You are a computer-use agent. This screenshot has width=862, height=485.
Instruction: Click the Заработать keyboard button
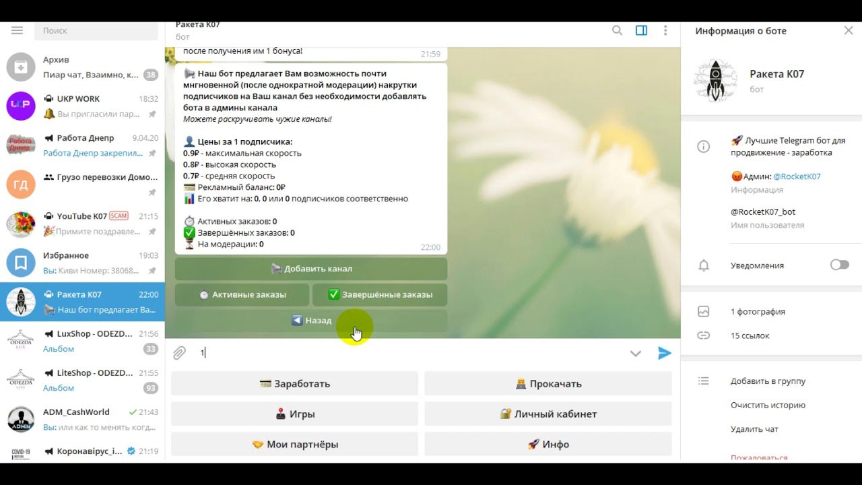click(x=294, y=383)
